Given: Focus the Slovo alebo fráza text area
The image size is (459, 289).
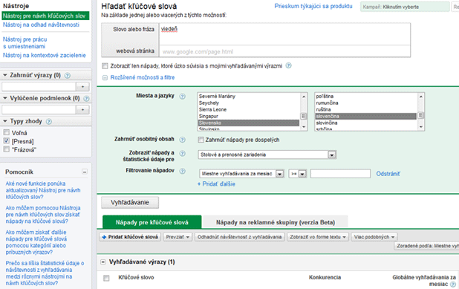Looking at the screenshot, I should [x=284, y=34].
